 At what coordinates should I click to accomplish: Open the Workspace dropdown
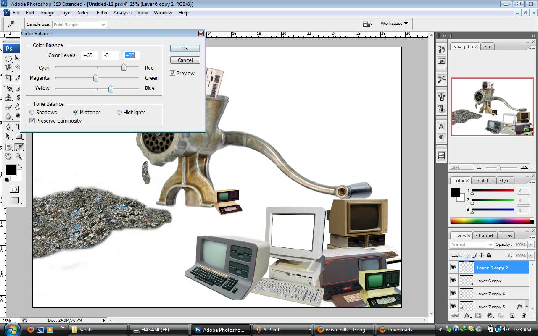394,24
